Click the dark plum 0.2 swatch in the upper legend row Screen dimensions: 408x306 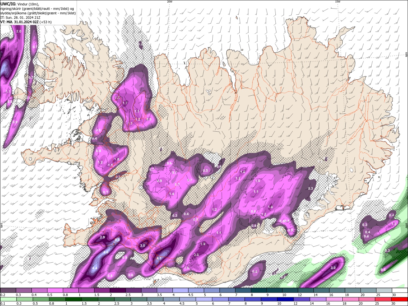(x=8, y=290)
